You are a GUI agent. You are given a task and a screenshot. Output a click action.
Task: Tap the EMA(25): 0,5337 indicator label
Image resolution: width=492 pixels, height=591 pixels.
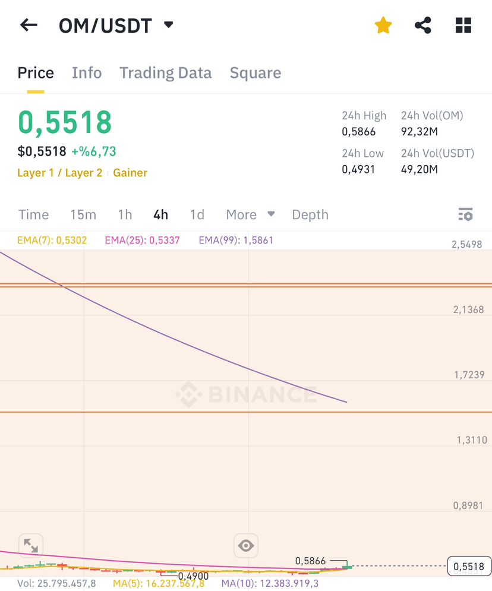(x=142, y=240)
